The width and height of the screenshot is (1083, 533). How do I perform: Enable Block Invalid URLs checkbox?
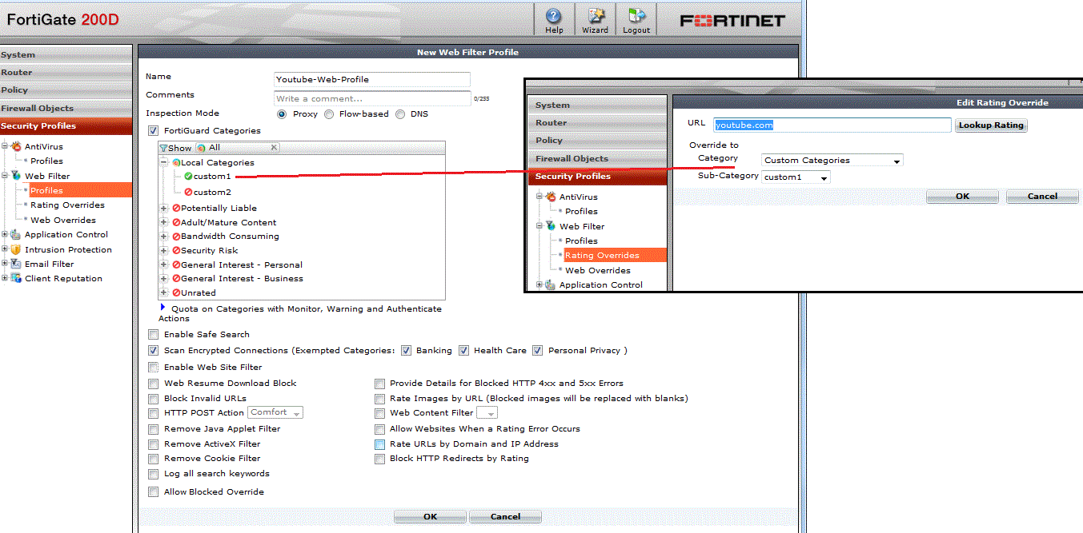[x=154, y=398]
